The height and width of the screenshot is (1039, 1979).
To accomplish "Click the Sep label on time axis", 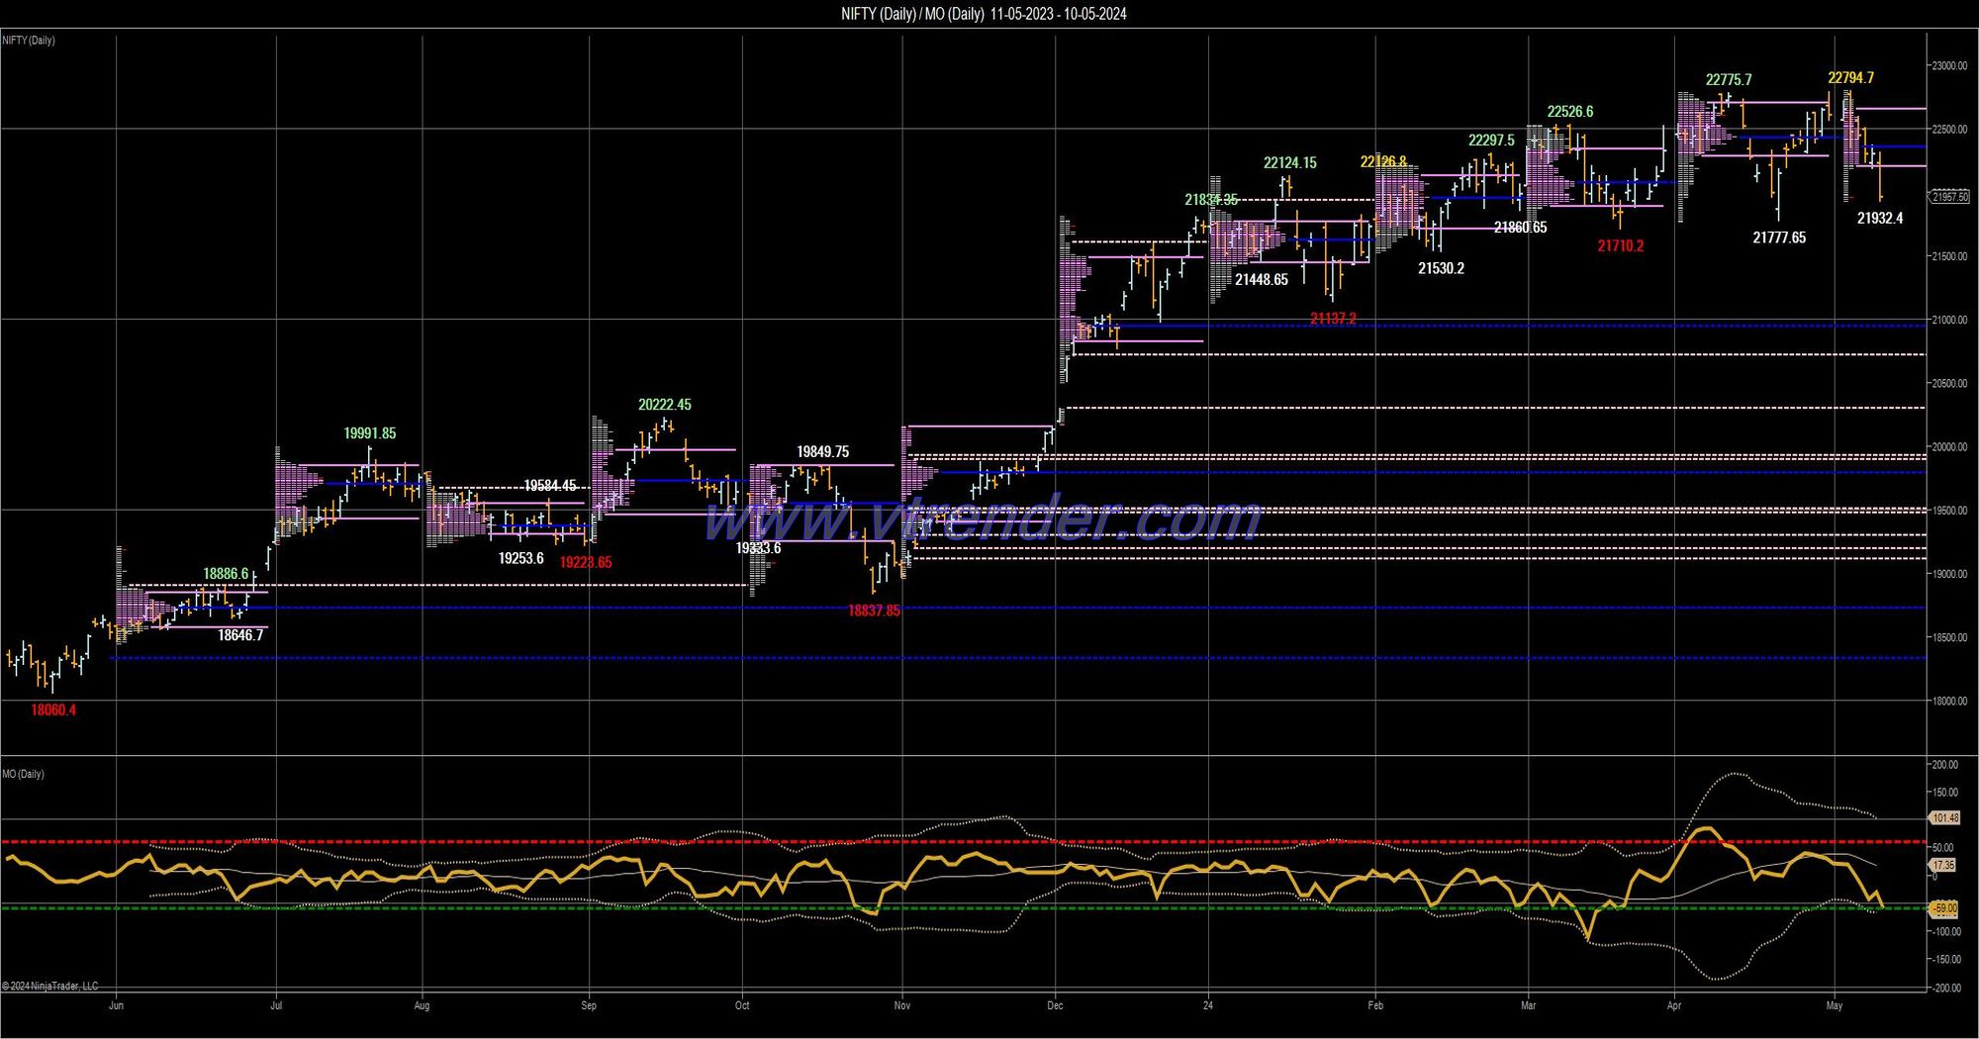I will pos(589,1005).
